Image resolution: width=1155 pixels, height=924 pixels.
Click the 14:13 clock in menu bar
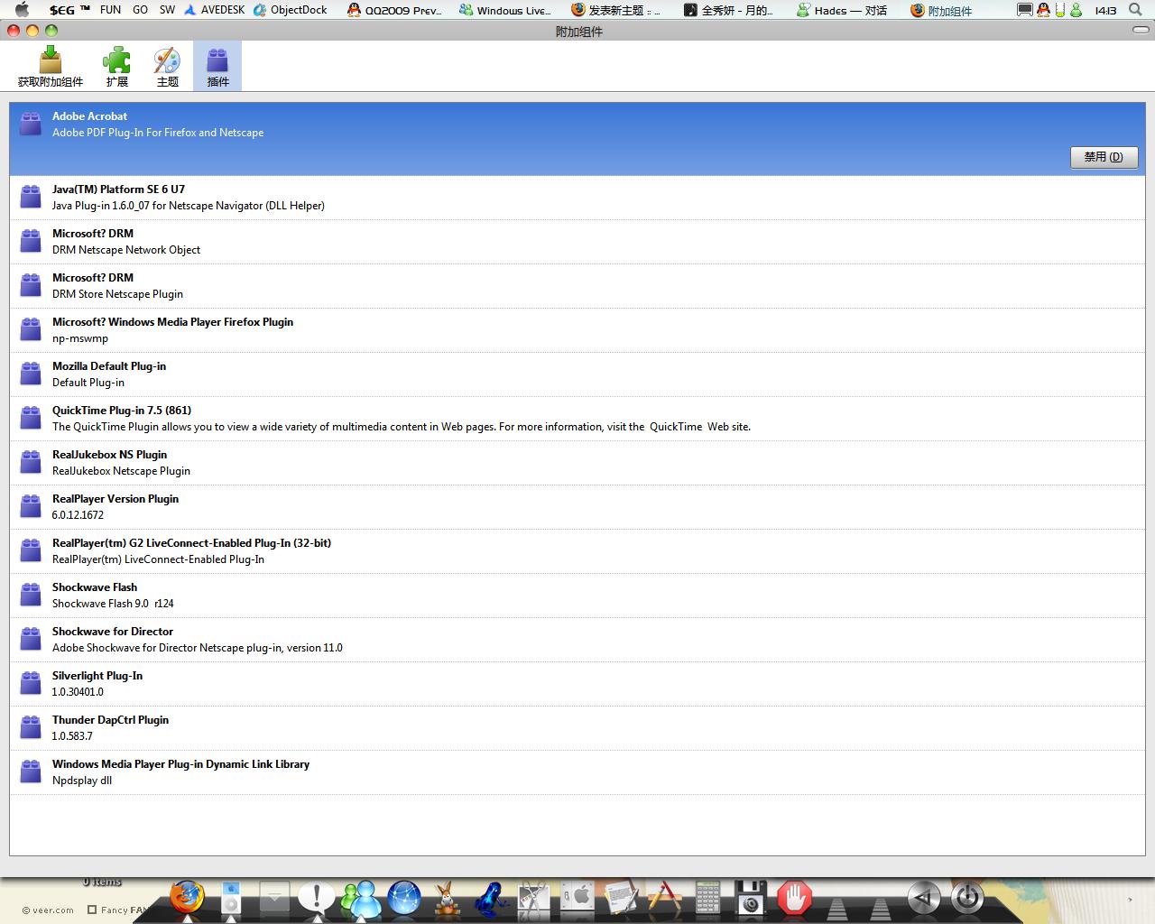1105,10
